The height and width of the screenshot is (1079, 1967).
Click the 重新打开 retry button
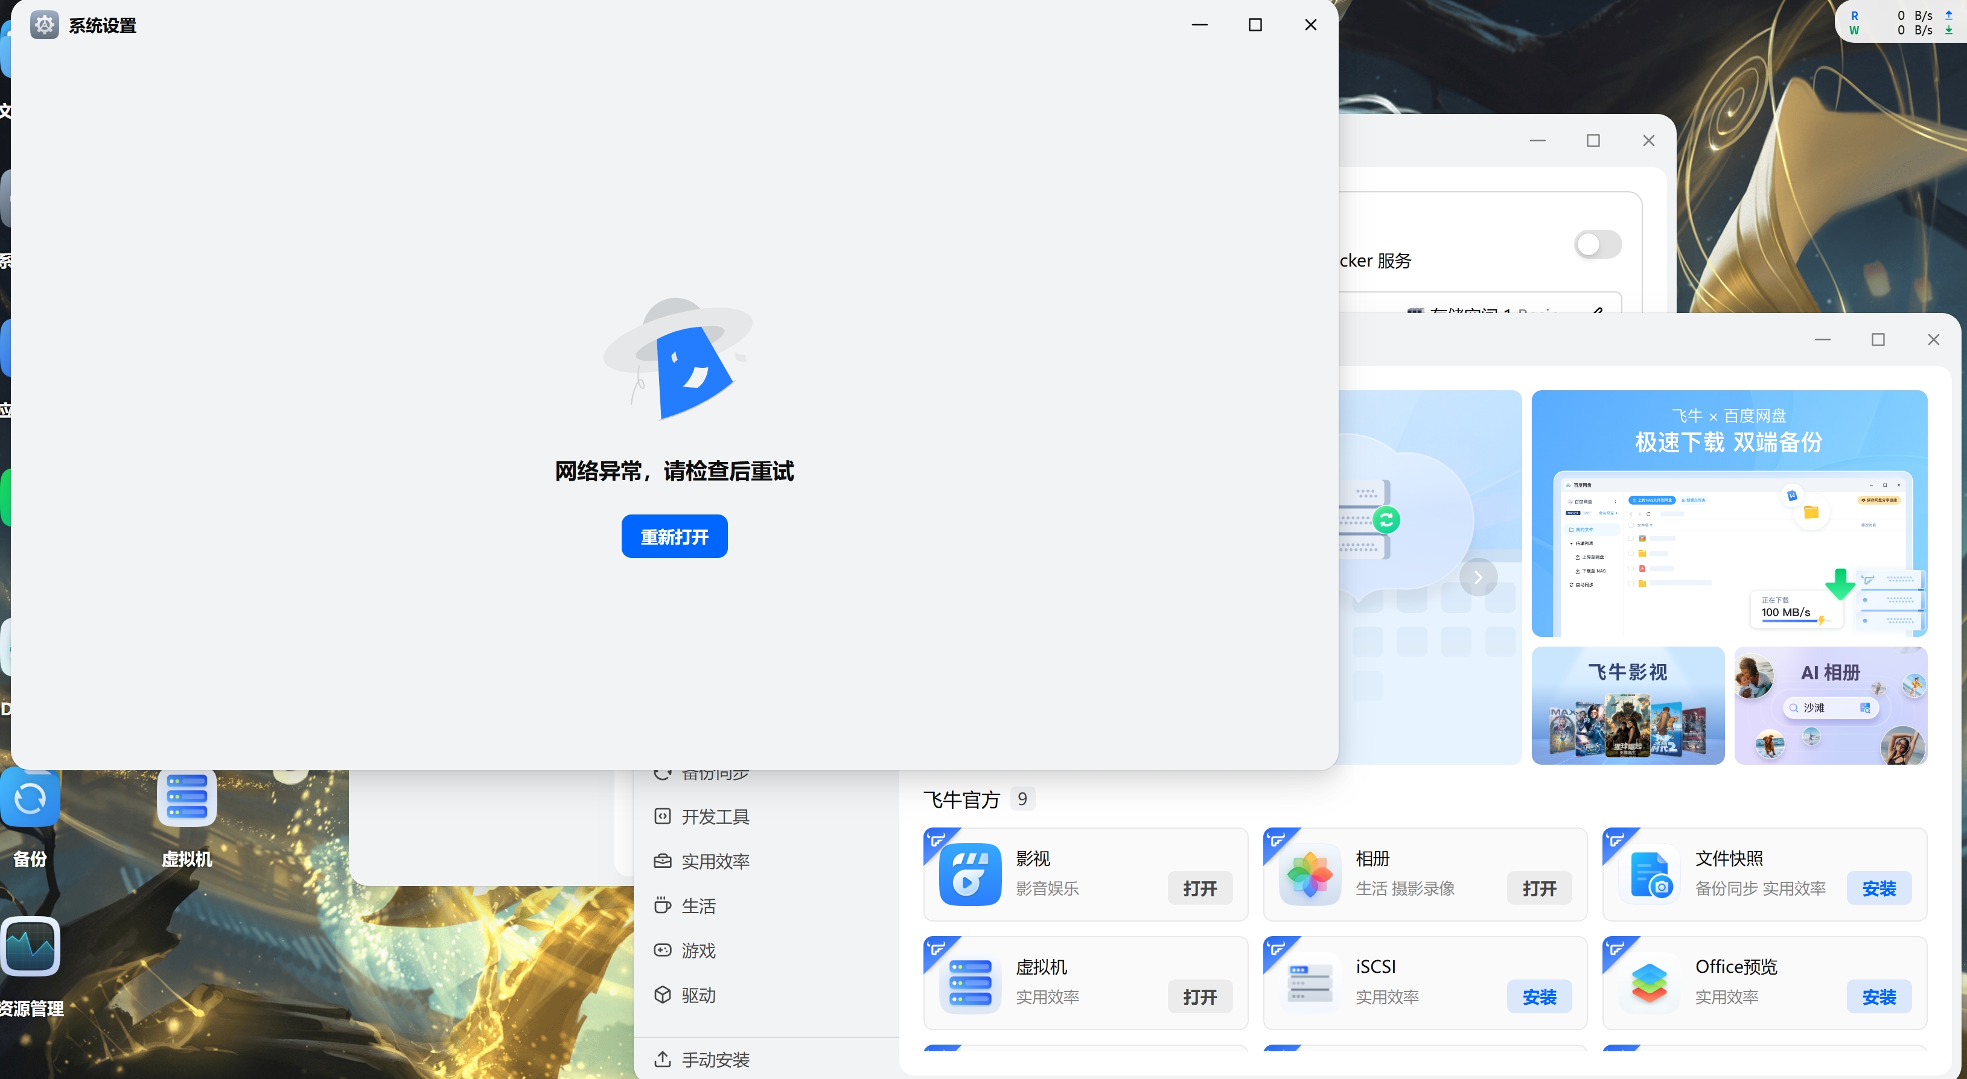tap(674, 536)
